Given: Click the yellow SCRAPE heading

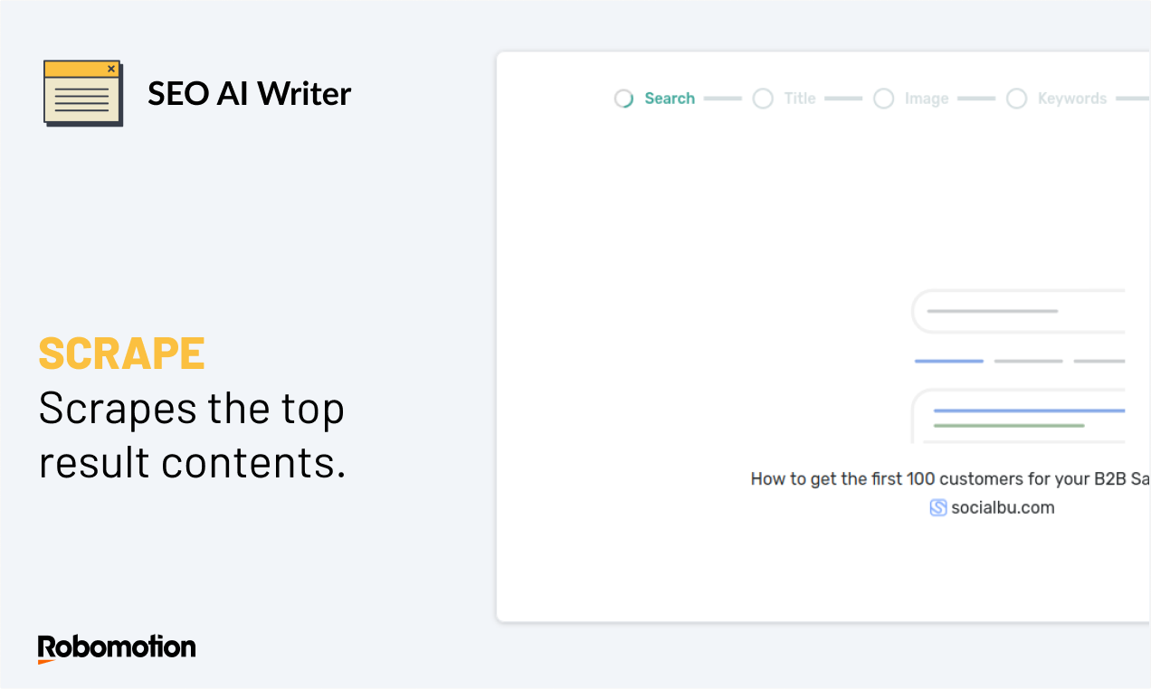Looking at the screenshot, I should coord(121,354).
